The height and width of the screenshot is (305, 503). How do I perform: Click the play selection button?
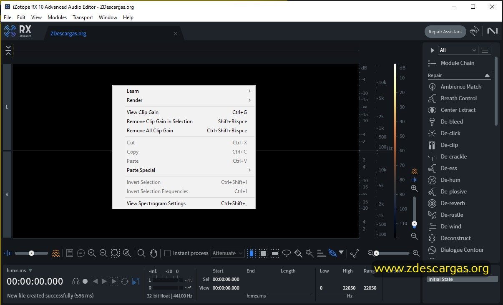click(x=114, y=281)
